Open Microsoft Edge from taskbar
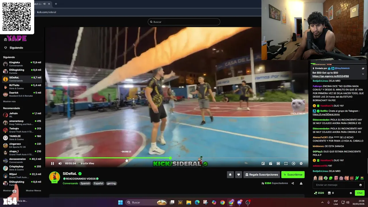 click(197, 202)
